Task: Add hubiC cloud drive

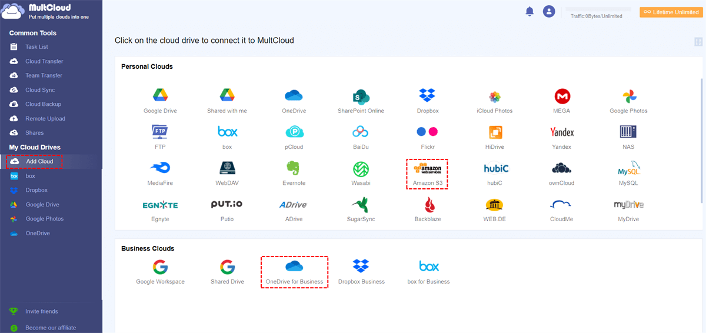Action: click(x=495, y=173)
